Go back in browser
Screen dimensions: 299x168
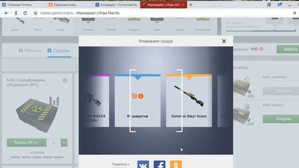pyautogui.click(x=7, y=13)
